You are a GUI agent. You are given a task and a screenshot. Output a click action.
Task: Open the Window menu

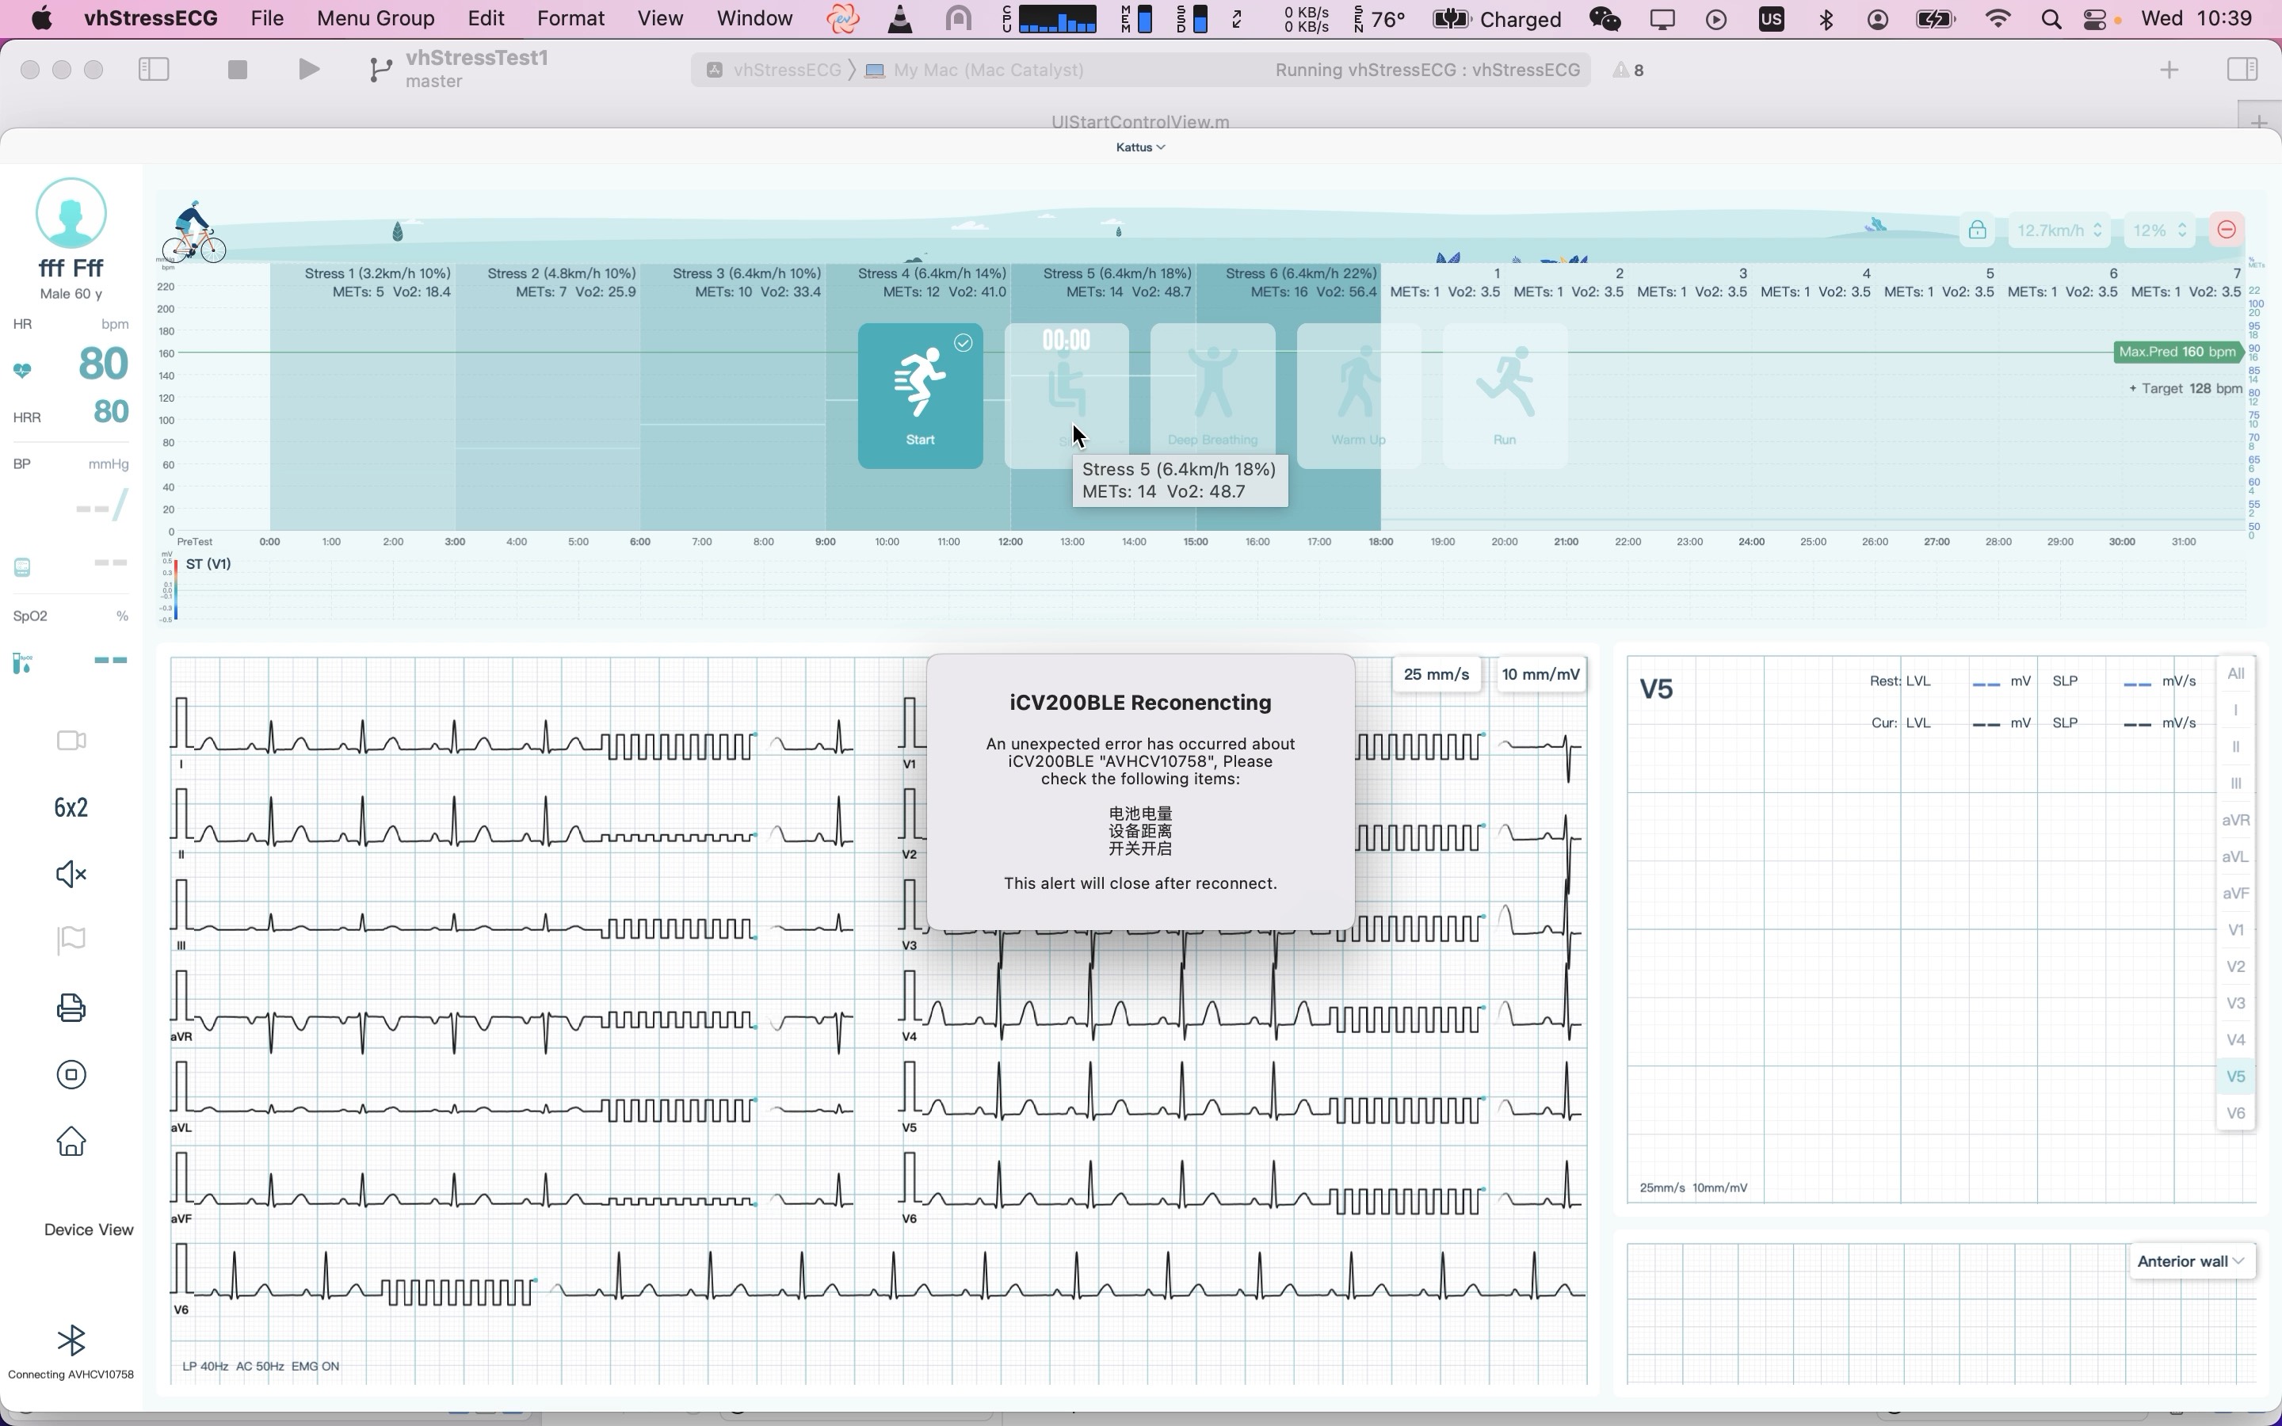tap(754, 19)
